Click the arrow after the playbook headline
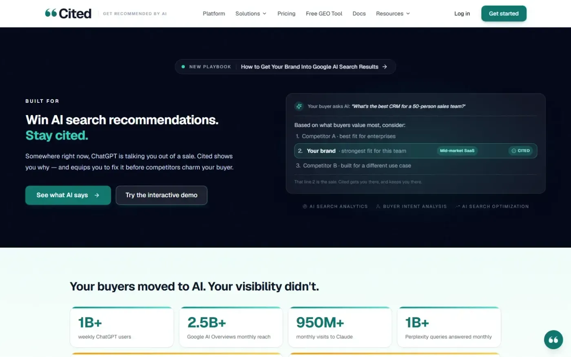The height and width of the screenshot is (357, 571). (385, 67)
